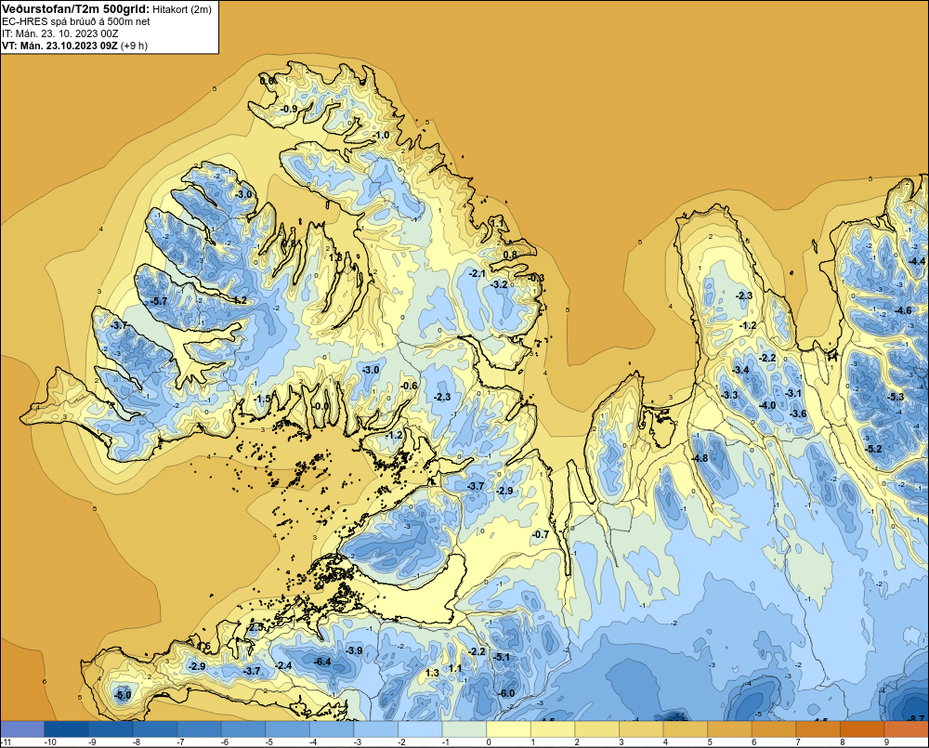This screenshot has height=748, width=929.
Task: Click the -4.4 temperature label
Action: pyautogui.click(x=917, y=261)
